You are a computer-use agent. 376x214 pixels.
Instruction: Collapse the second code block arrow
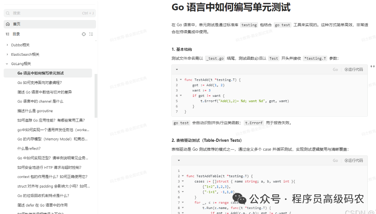point(179,160)
